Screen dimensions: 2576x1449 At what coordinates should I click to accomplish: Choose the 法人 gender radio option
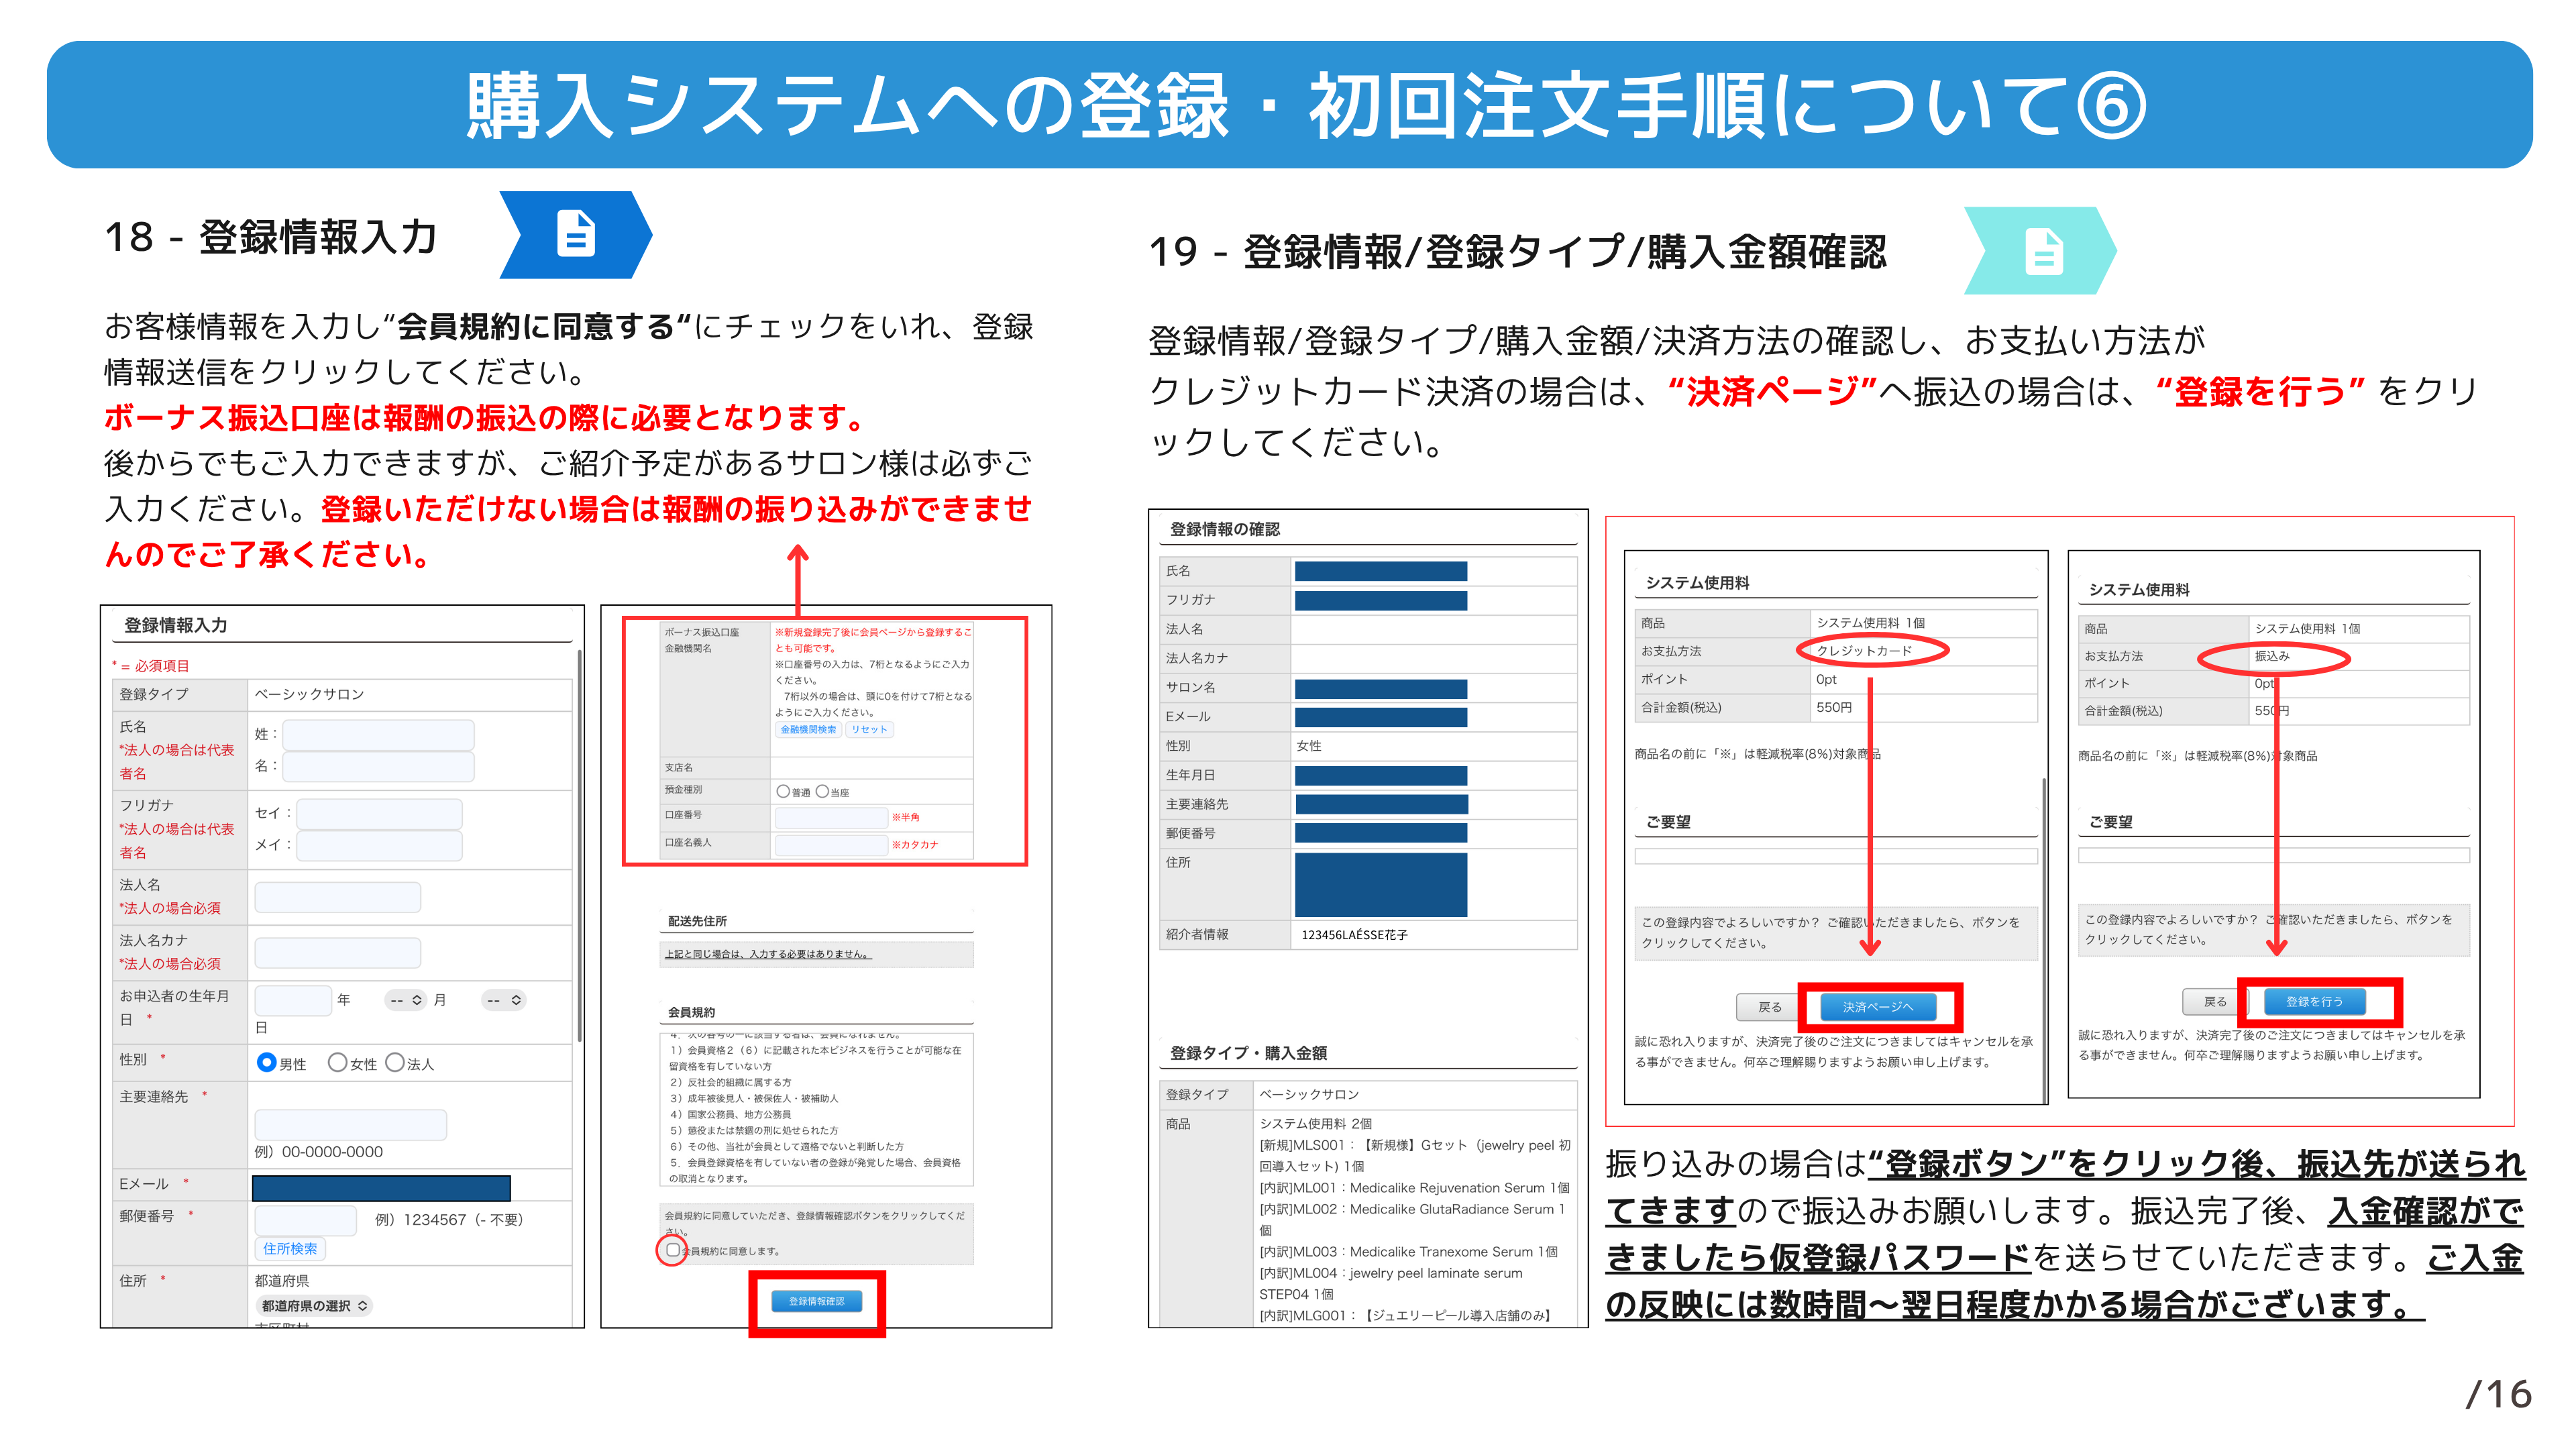[x=395, y=1062]
